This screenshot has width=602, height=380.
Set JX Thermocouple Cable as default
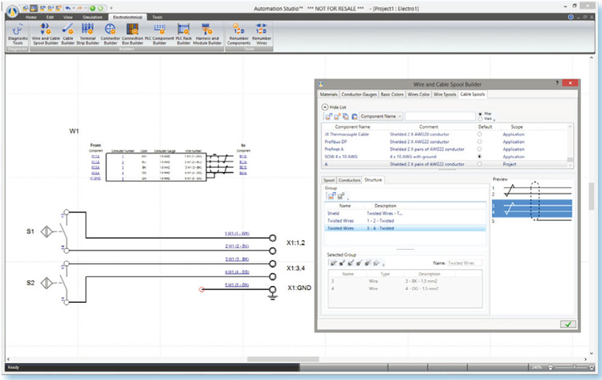tap(479, 134)
